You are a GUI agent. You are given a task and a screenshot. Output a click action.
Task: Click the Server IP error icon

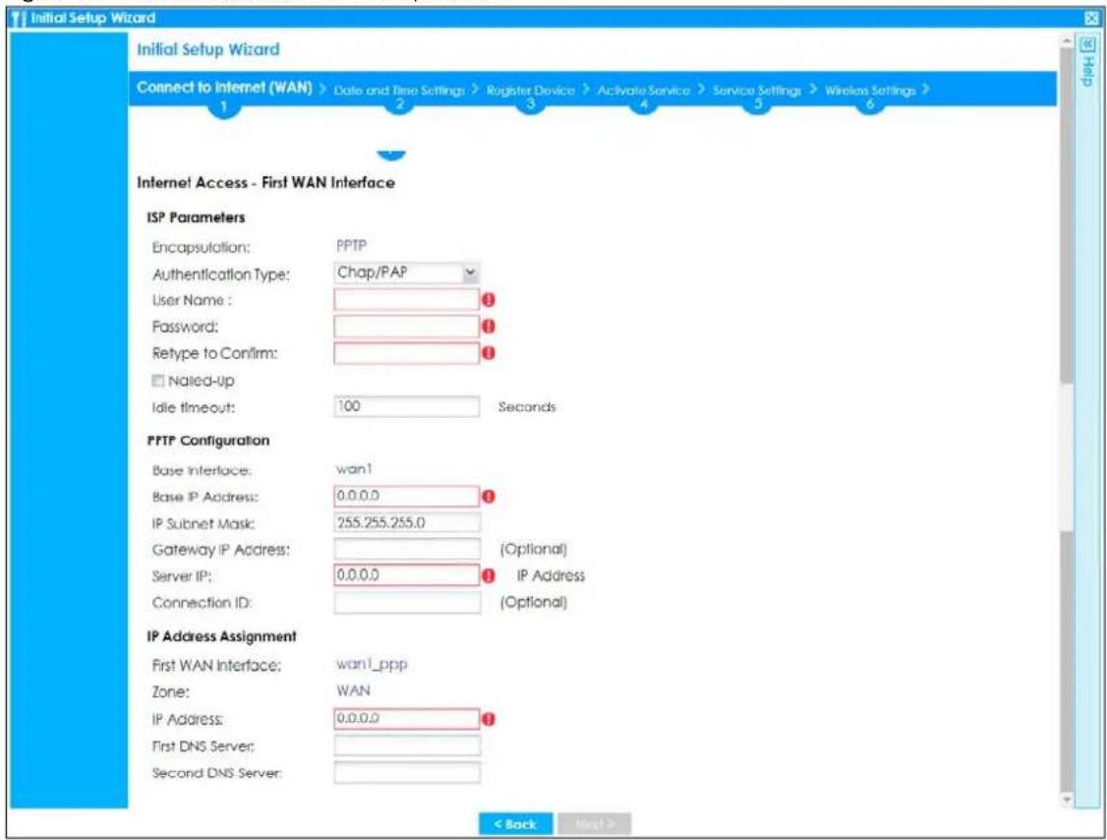click(488, 575)
